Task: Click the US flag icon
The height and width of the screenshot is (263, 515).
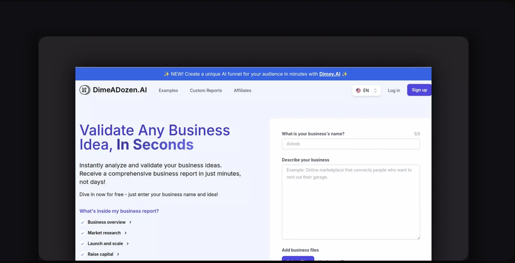Action: 358,90
